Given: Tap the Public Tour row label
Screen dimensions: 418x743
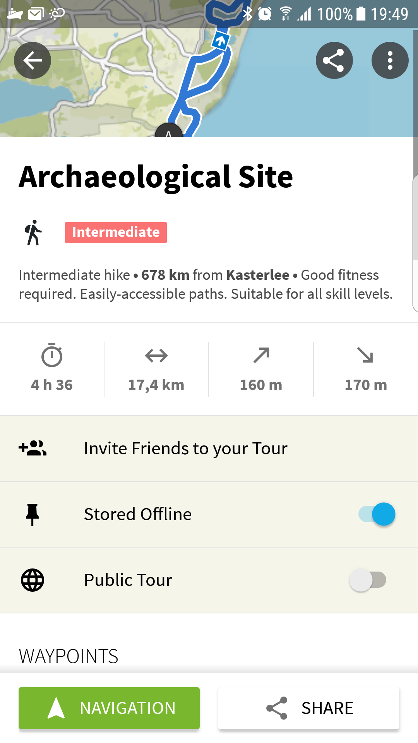Looking at the screenshot, I should point(128,580).
